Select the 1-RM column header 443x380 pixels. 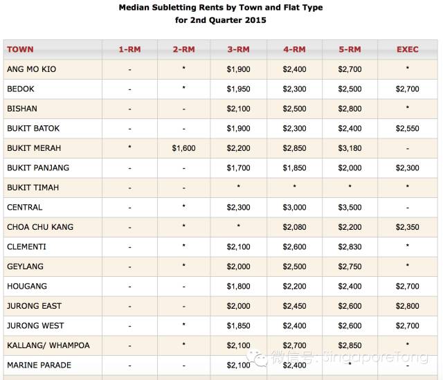click(129, 49)
